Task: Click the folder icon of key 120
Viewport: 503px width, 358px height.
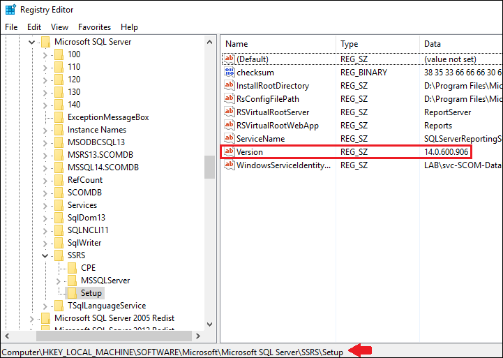Action: pos(59,80)
